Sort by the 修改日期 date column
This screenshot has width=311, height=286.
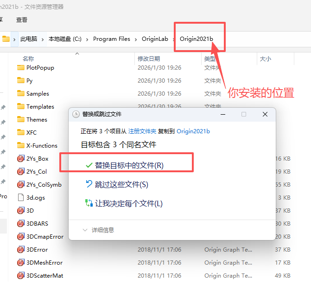pos(149,58)
